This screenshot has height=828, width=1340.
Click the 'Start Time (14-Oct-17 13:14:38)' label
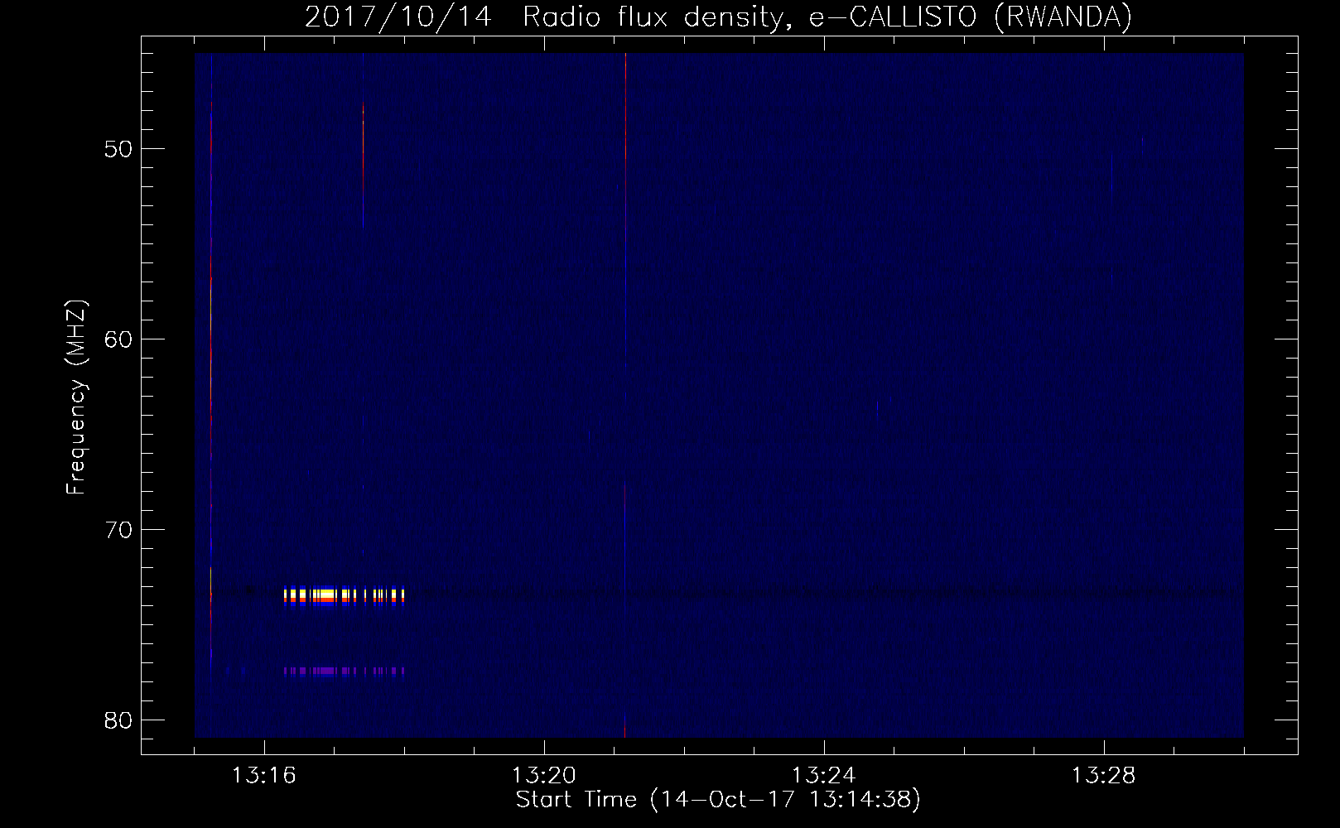(718, 799)
